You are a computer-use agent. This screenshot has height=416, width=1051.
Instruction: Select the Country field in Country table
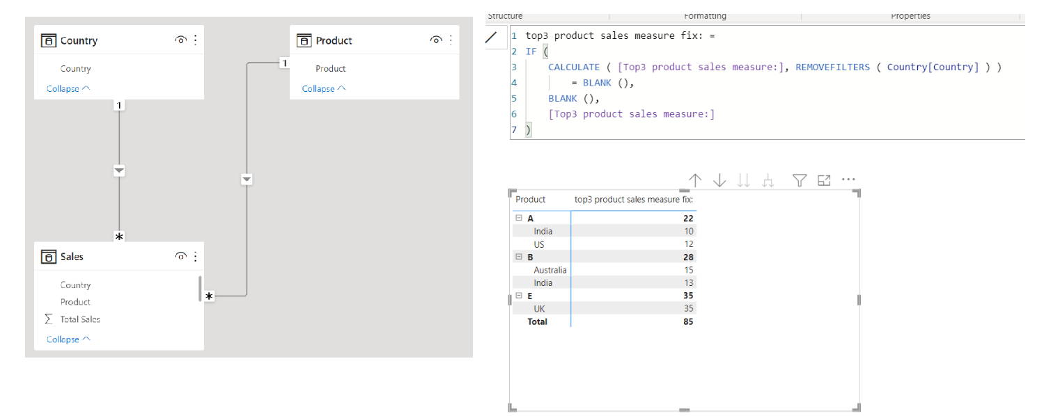pos(75,68)
